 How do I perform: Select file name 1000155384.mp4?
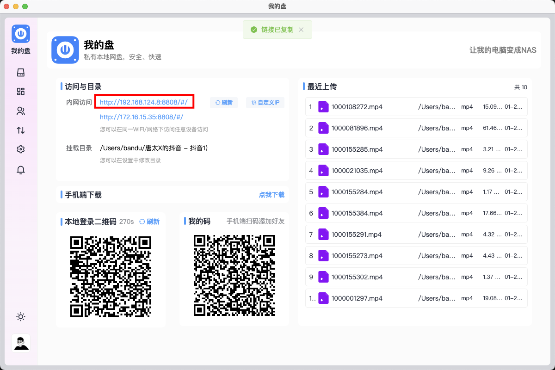[x=357, y=213]
